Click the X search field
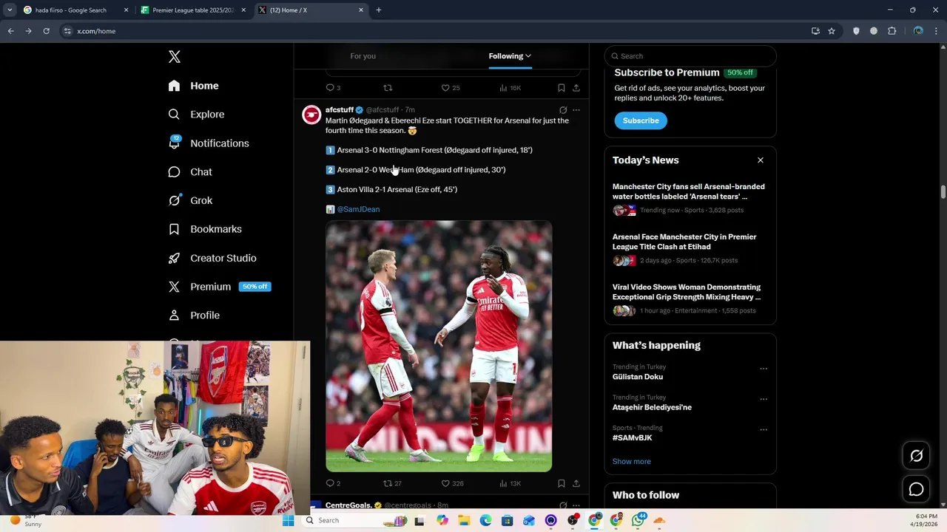The height and width of the screenshot is (532, 947). click(690, 56)
